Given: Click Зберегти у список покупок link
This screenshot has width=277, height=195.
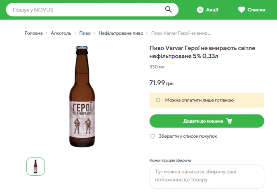Looking at the screenshot, I should (x=188, y=136).
